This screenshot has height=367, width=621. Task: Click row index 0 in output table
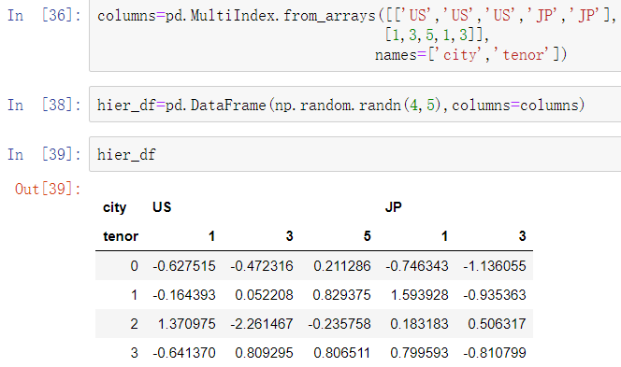pyautogui.click(x=135, y=266)
